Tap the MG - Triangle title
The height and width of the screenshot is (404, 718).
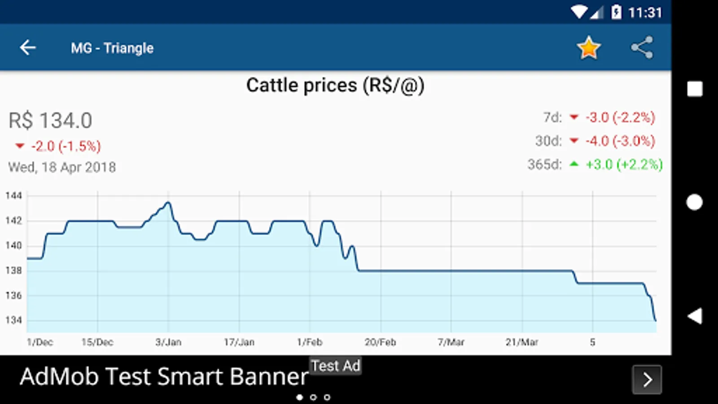tap(112, 48)
